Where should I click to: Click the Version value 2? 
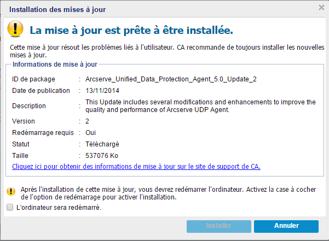tap(88, 121)
